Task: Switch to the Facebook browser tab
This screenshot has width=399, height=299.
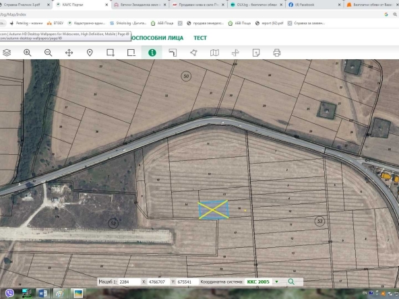Action: [x=315, y=5]
